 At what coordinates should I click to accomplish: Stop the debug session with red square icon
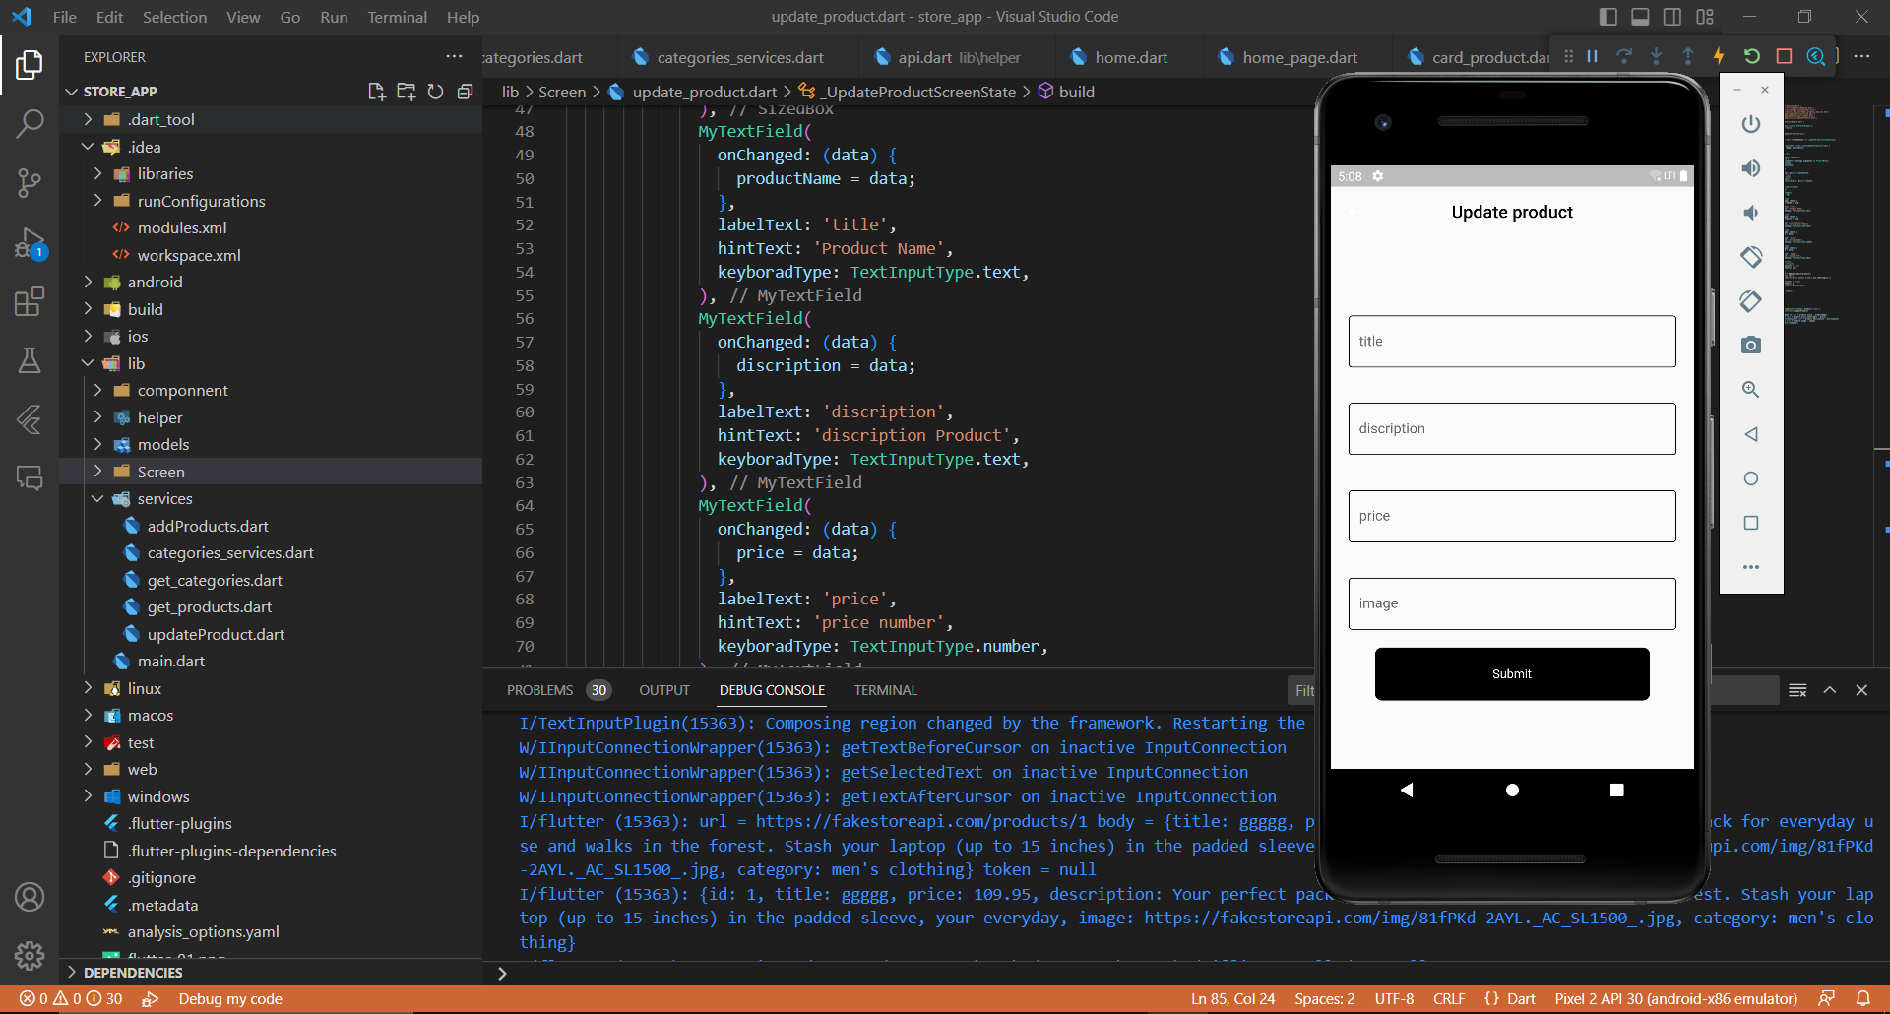pyautogui.click(x=1784, y=56)
